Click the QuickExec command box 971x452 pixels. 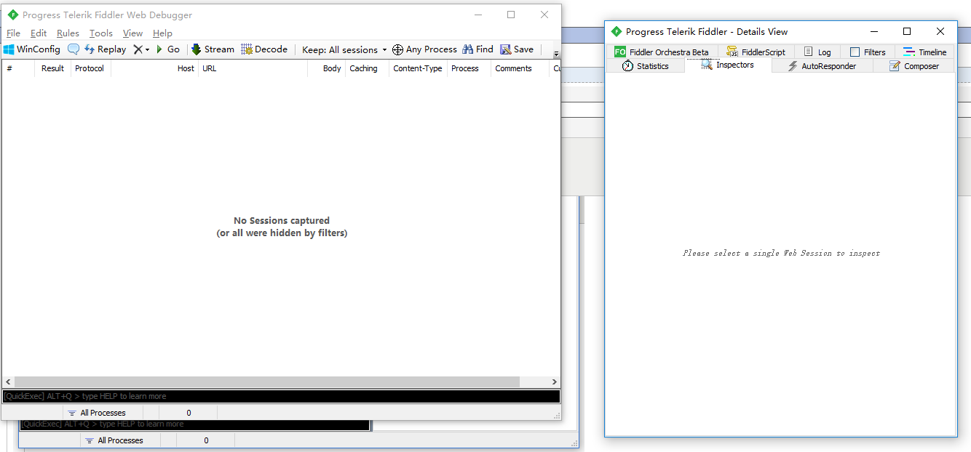click(x=281, y=396)
